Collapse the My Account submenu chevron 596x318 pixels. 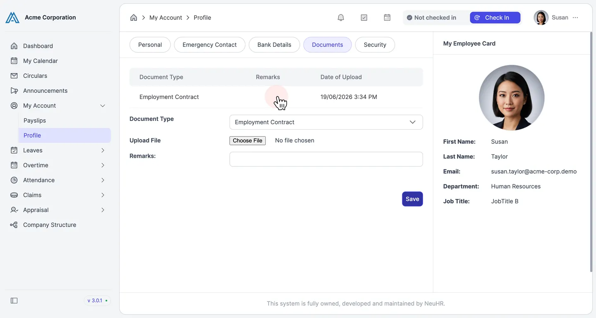pyautogui.click(x=103, y=106)
